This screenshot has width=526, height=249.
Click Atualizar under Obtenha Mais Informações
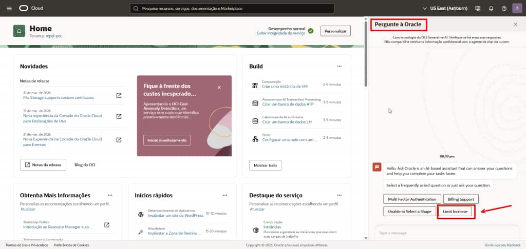28,209
